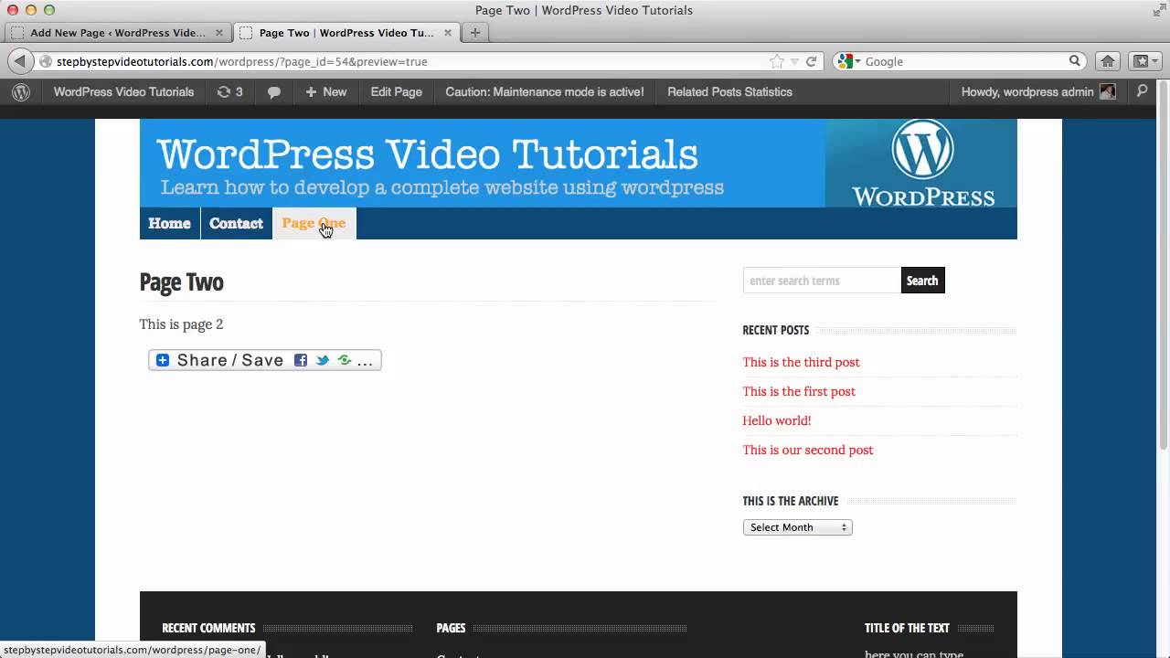Screen dimensions: 1170x658
Task: Open the comments bubble icon
Action: [x=274, y=91]
